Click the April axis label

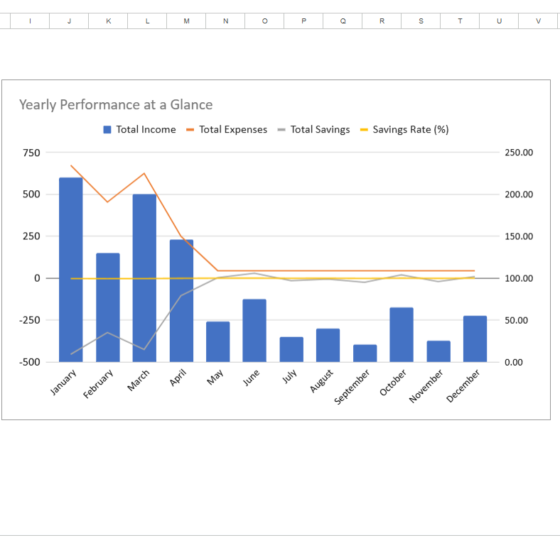(178, 378)
